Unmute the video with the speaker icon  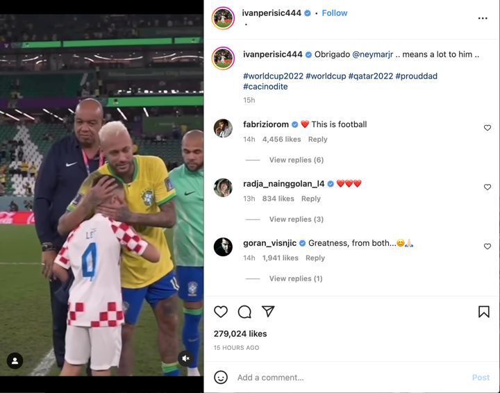185,358
